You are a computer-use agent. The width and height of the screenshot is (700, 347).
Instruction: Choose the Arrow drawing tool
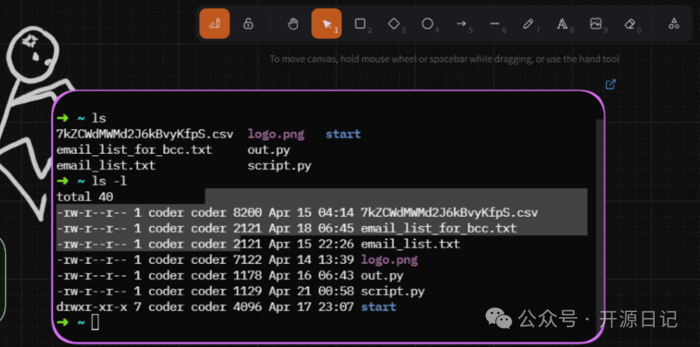pos(461,24)
